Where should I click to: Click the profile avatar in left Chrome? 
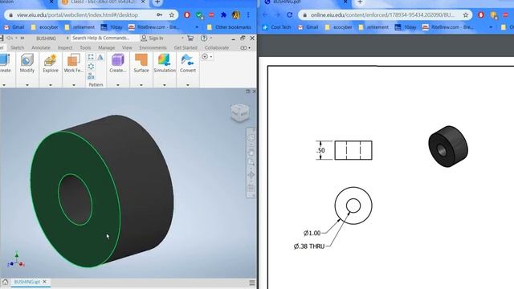[235, 14]
